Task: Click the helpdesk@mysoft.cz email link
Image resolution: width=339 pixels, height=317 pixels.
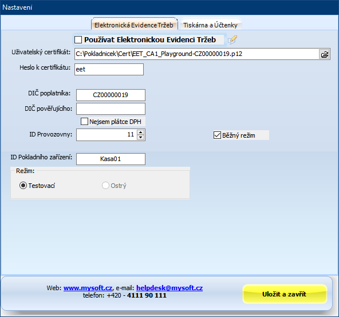Action: coord(169,288)
